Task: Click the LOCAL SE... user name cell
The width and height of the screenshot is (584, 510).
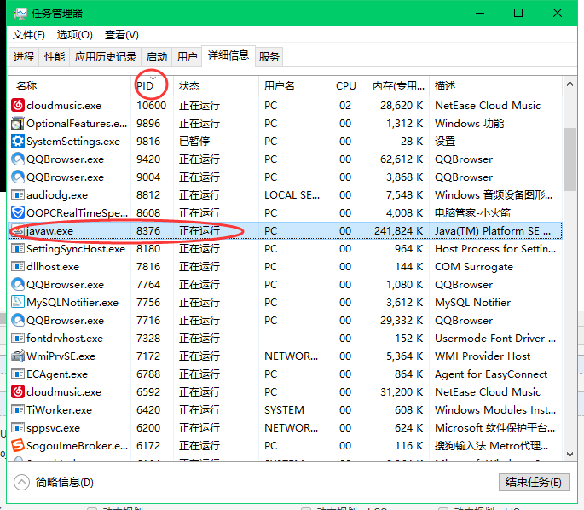Action: coord(292,194)
